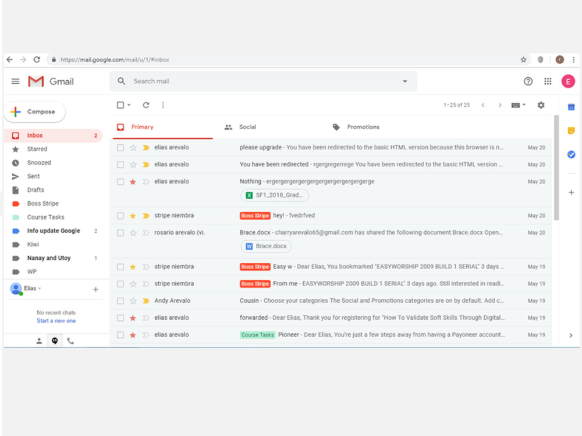Screen dimensions: 582x436
Task: Open the Hangouts contacts person icon
Action: tap(39, 341)
